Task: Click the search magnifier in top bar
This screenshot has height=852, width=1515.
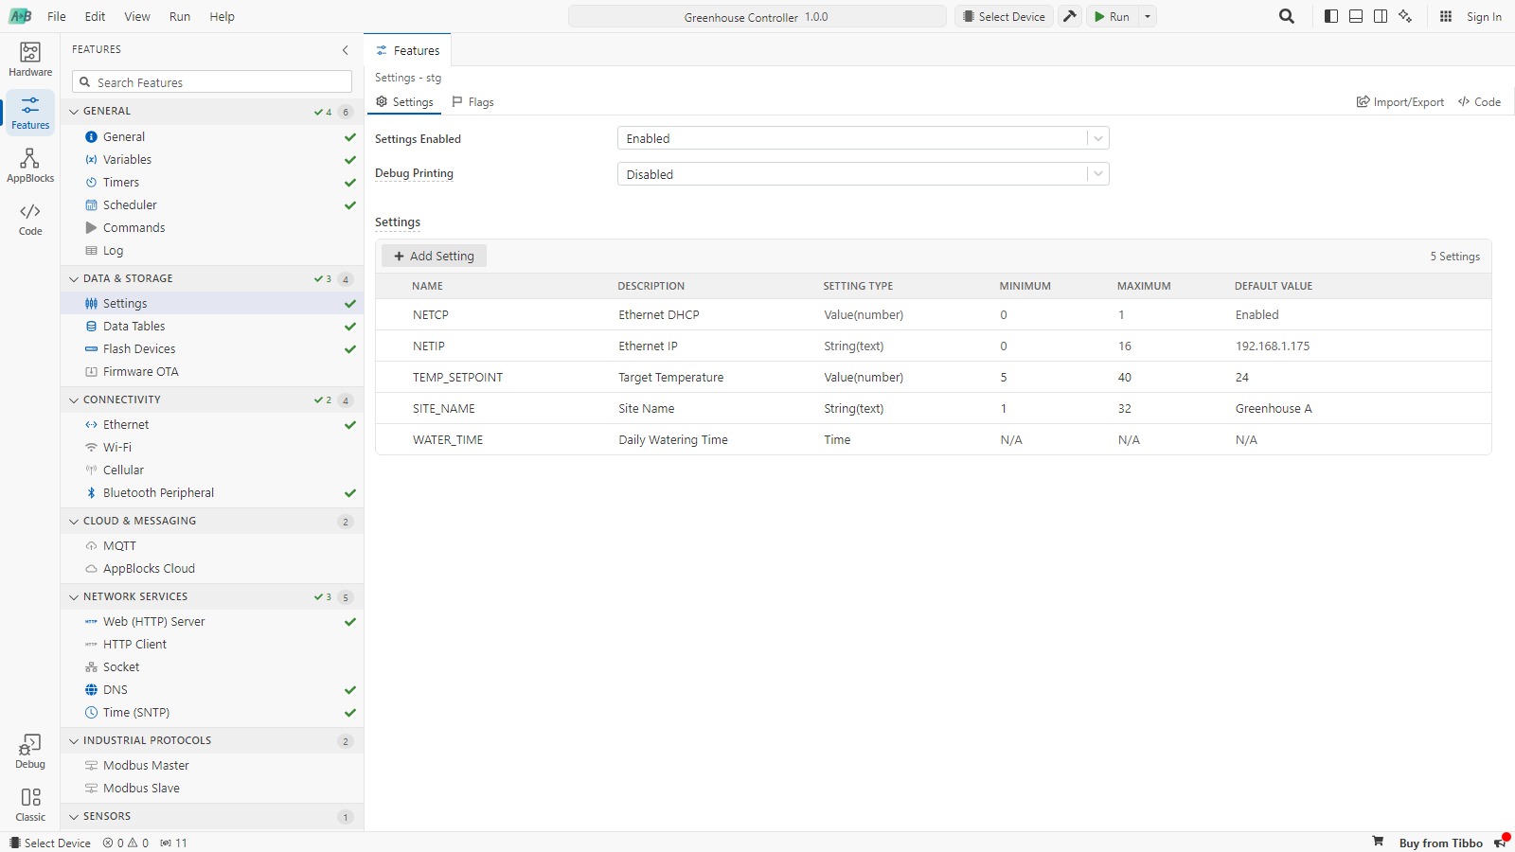Action: click(1287, 16)
